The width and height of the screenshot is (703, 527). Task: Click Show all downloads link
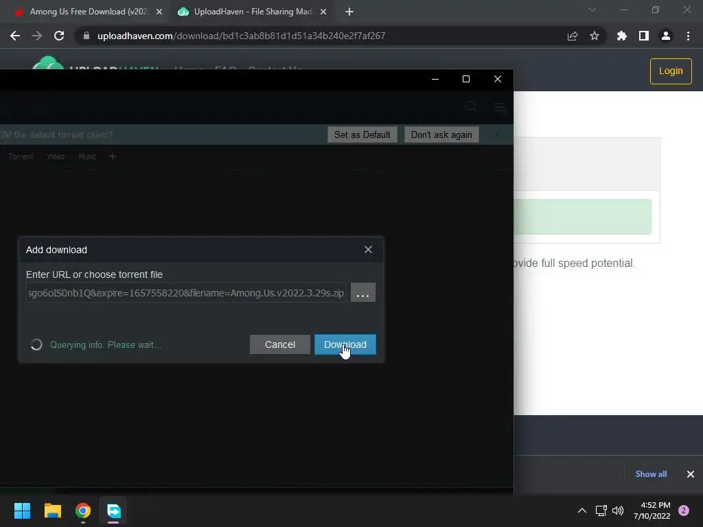(651, 473)
